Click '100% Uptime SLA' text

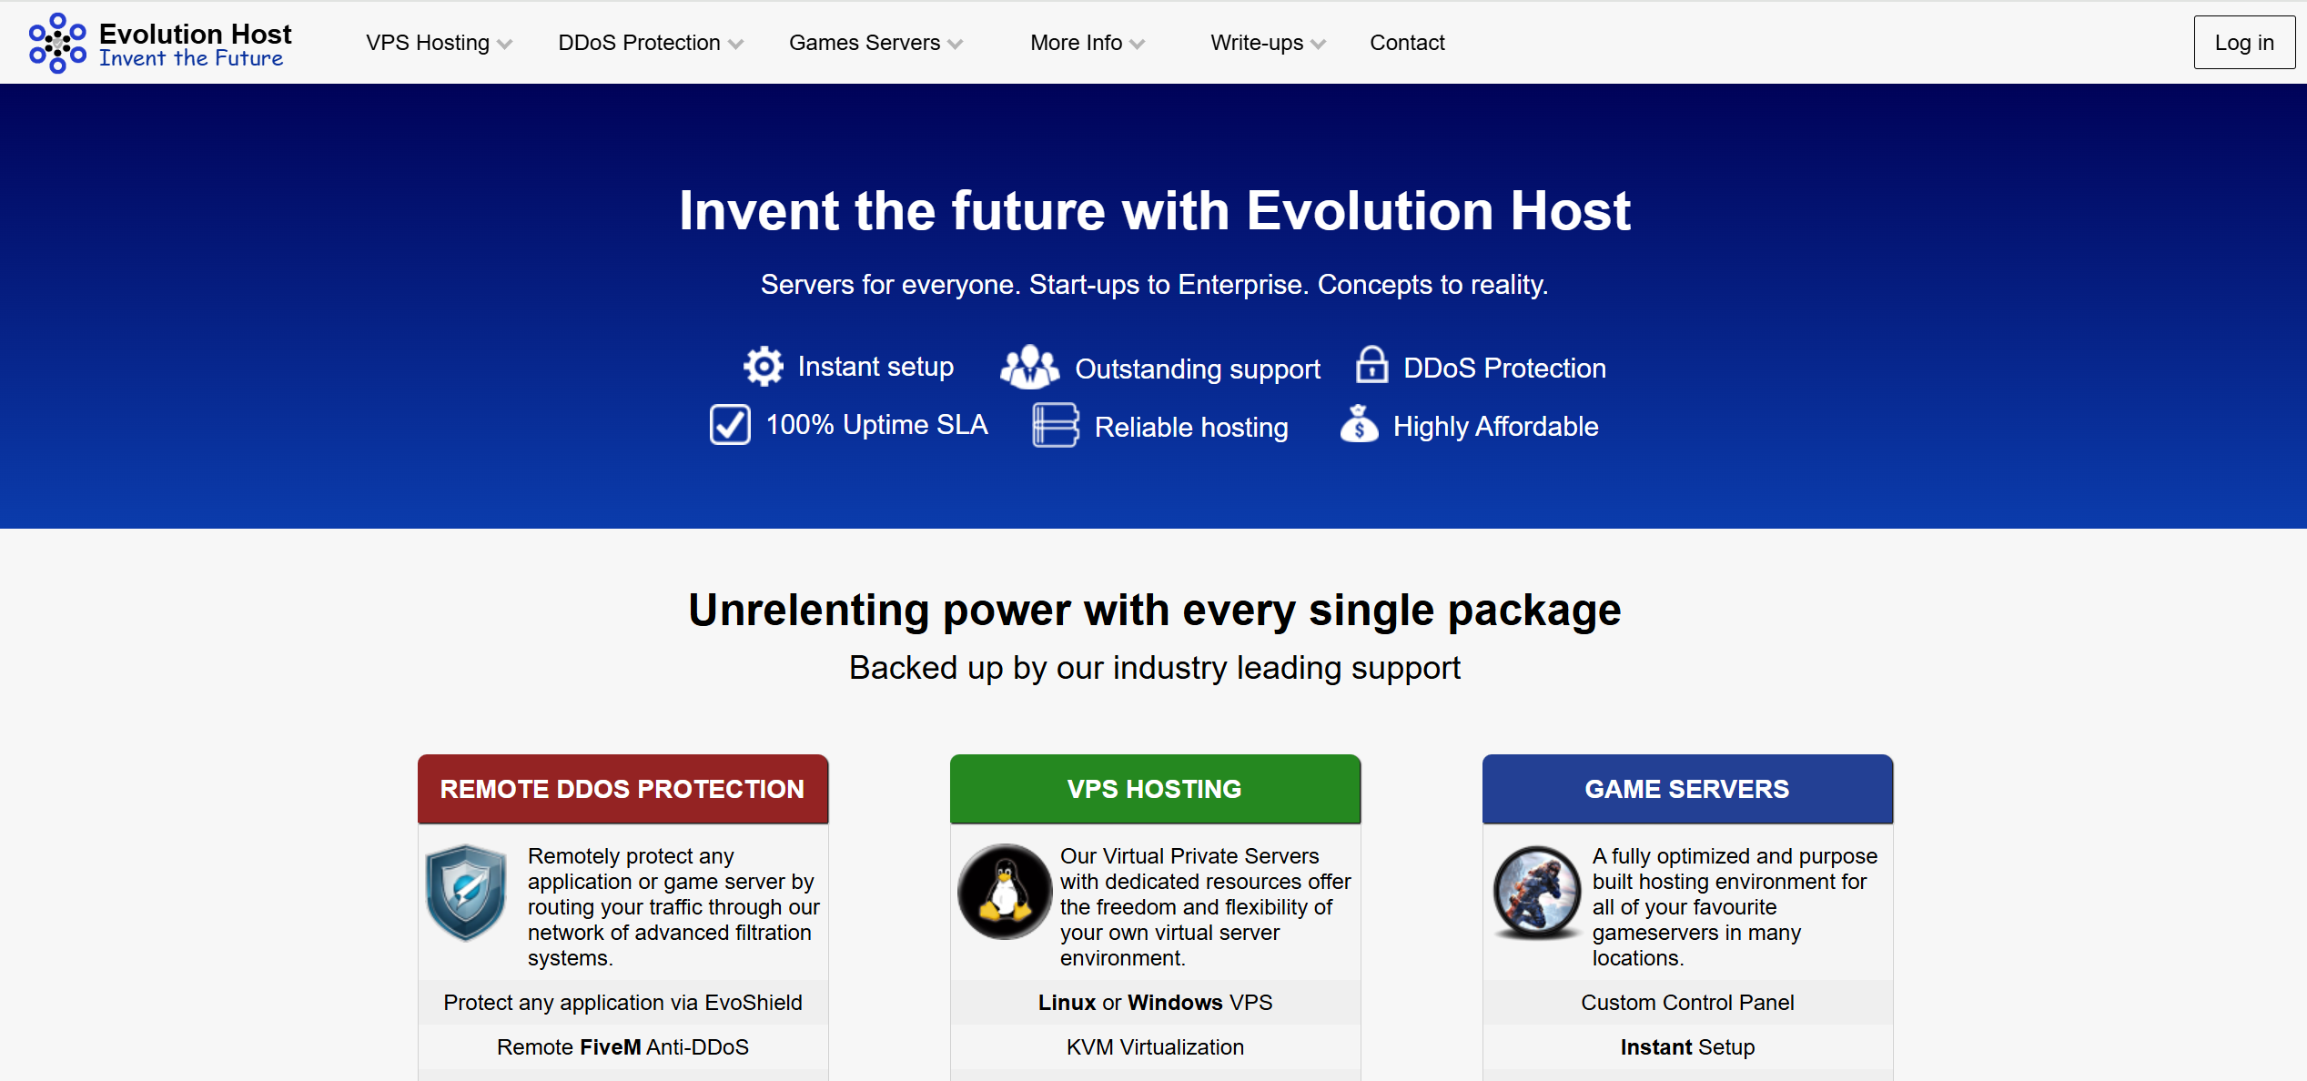pyautogui.click(x=876, y=425)
